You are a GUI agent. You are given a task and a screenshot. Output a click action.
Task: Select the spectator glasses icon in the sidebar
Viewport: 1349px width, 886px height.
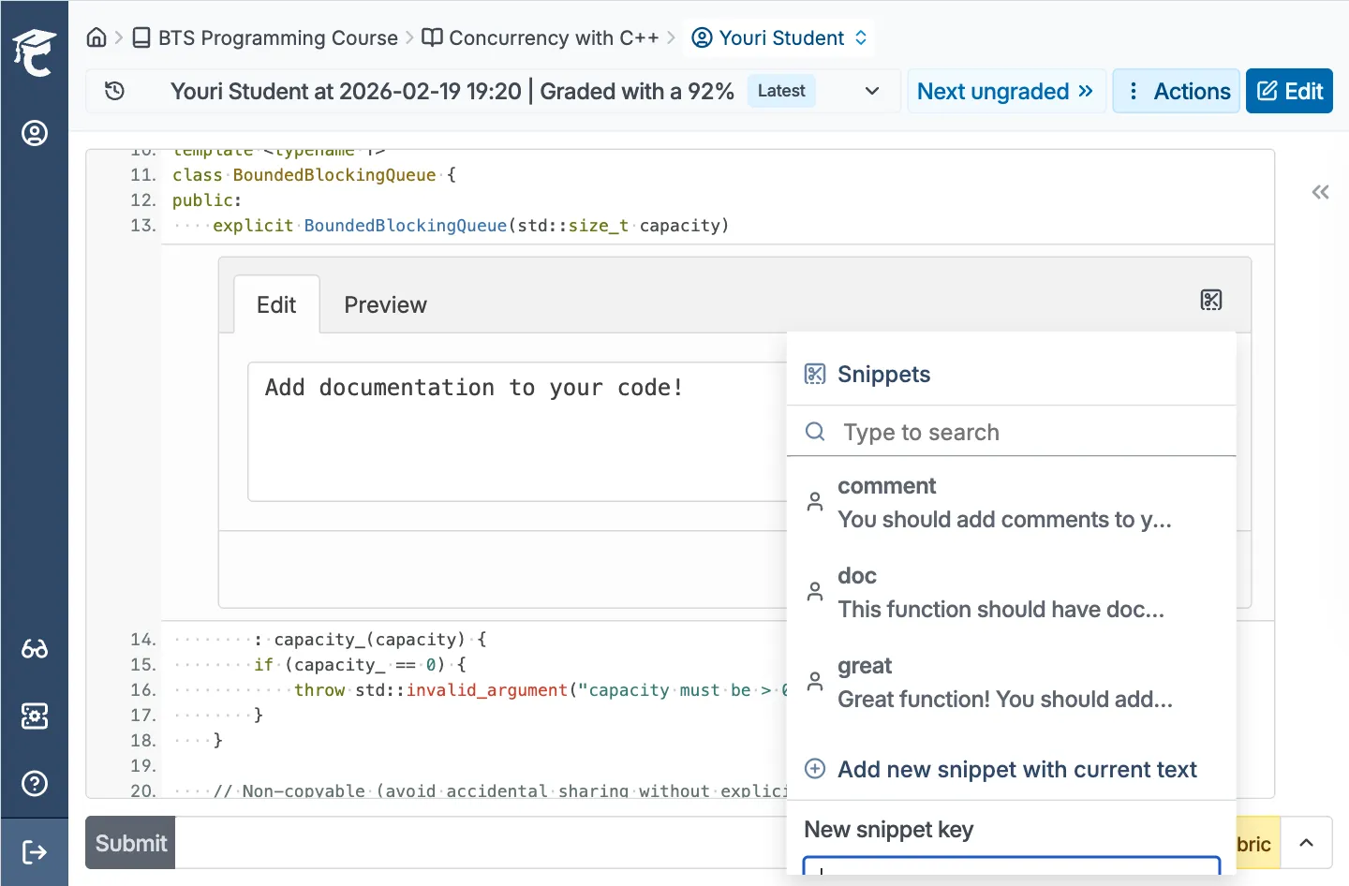pos(35,648)
